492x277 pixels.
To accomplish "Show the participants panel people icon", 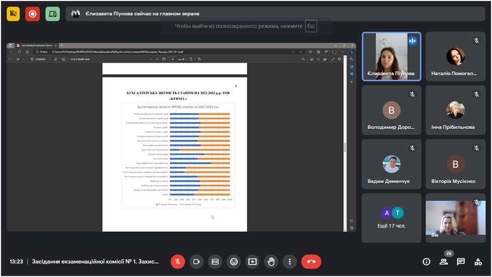I will coord(444,261).
